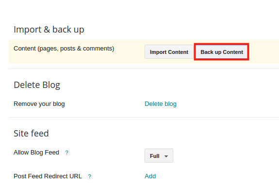Screen dimensions: 279x188
Task: Click the Post Feed Redirect URL label
Action: click(x=48, y=176)
